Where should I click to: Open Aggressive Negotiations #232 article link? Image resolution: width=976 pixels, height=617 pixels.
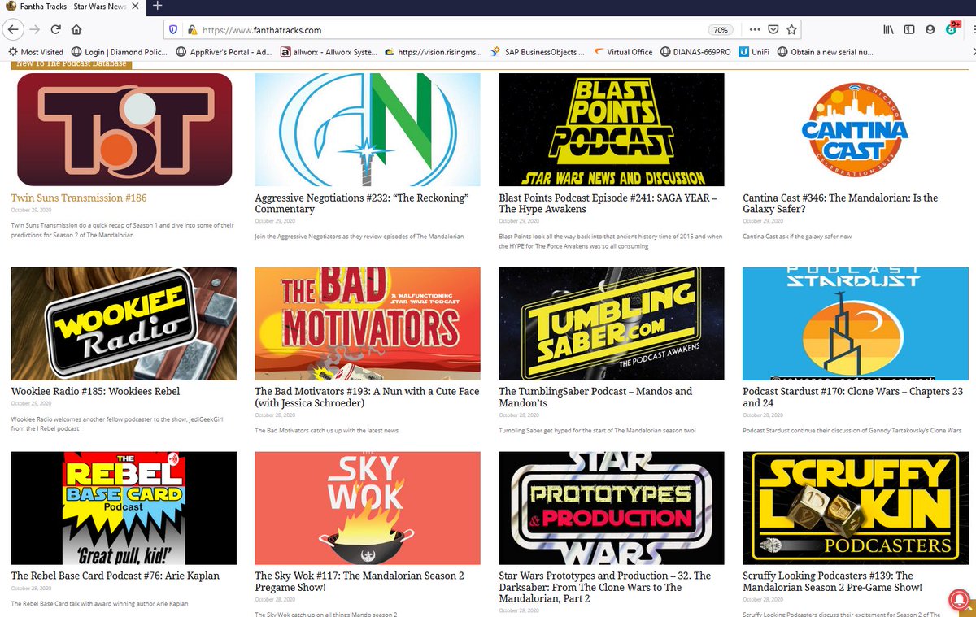pos(362,203)
